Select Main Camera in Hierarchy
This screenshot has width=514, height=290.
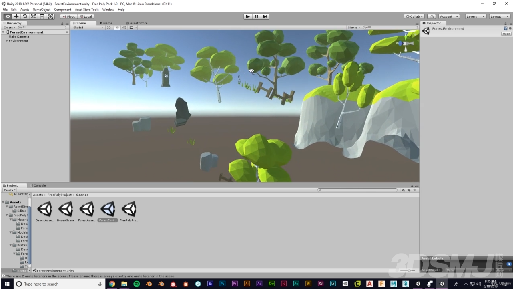pyautogui.click(x=19, y=36)
